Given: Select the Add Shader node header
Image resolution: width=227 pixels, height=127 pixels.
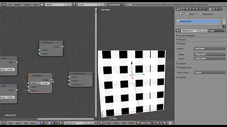Looking at the screenshot, I should pyautogui.click(x=51, y=42).
